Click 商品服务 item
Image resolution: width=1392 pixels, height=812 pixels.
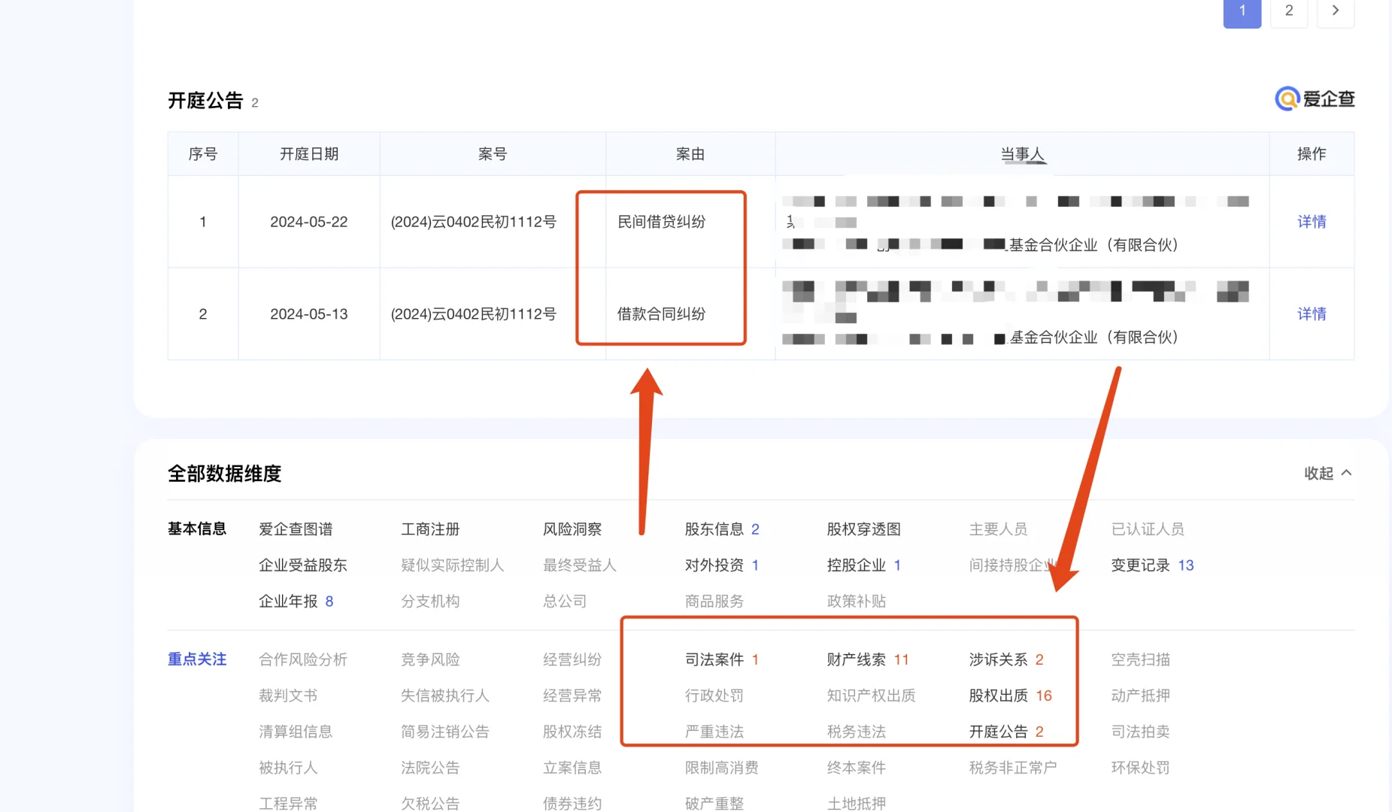coord(714,601)
